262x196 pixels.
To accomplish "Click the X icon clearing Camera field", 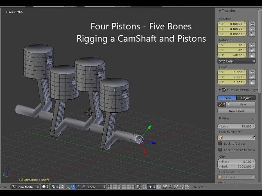I will point(253,177).
